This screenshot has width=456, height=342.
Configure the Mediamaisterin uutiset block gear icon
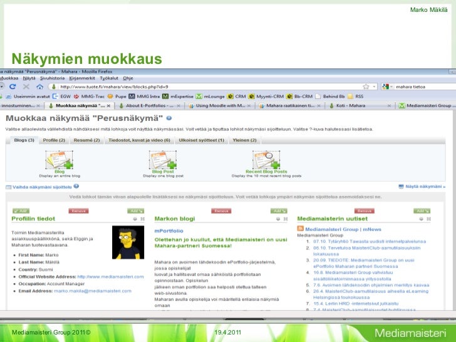[x=421, y=219]
